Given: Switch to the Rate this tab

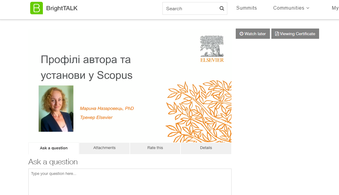Looking at the screenshot, I should tap(155, 148).
